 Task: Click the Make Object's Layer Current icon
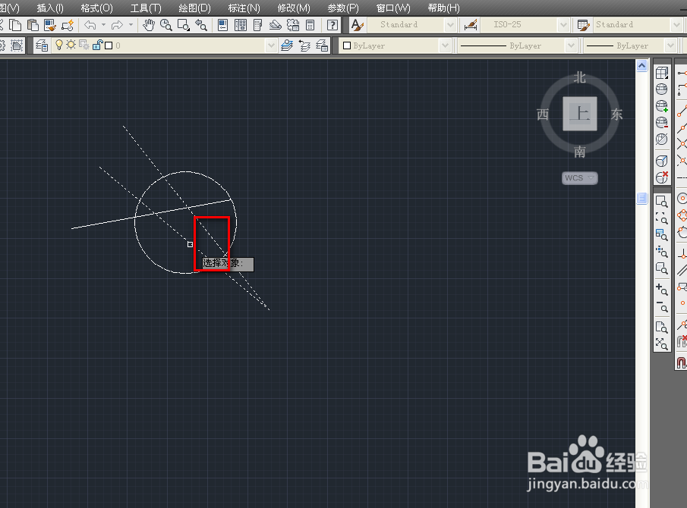click(x=287, y=45)
